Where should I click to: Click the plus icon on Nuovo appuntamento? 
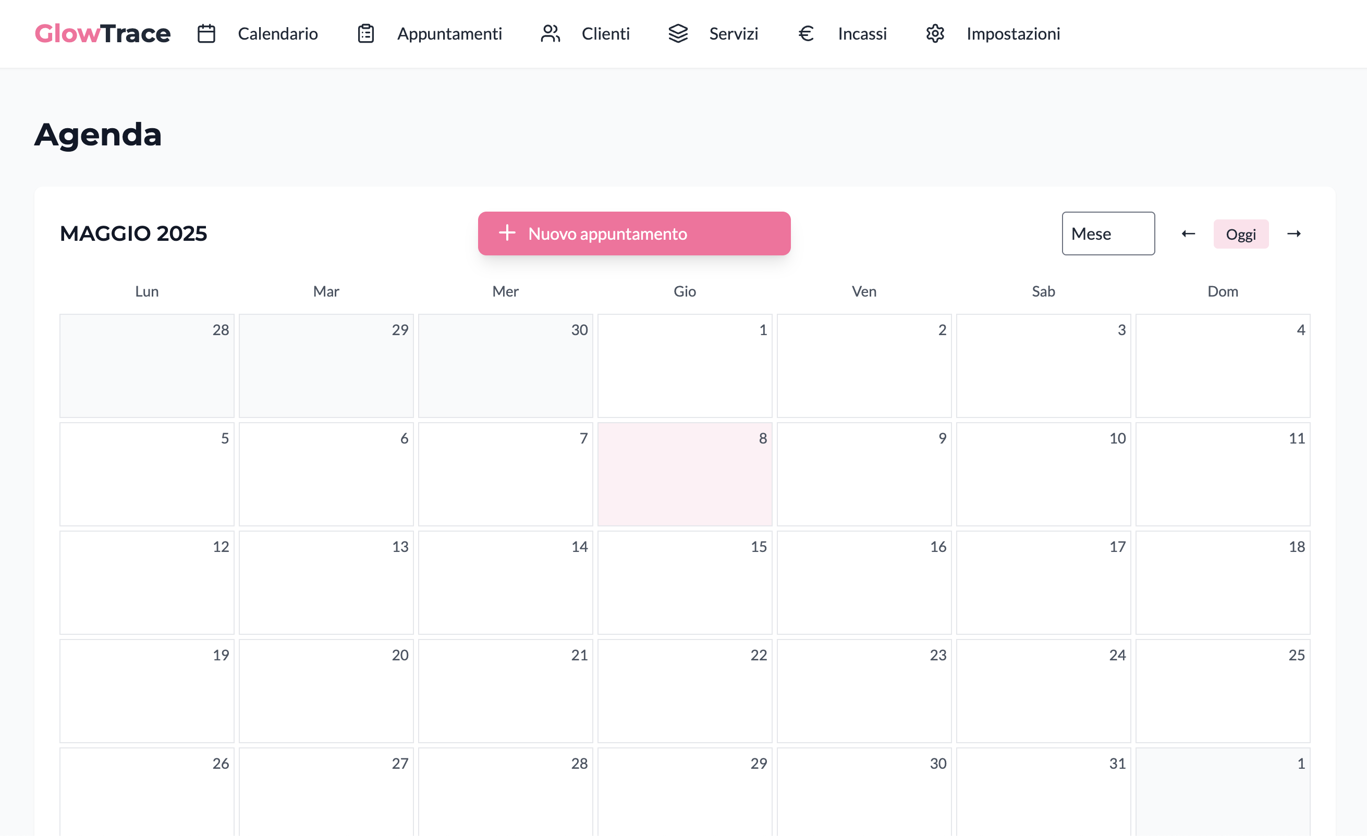pyautogui.click(x=508, y=233)
